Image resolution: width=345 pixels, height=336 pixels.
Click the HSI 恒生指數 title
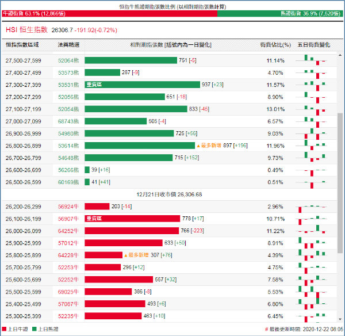click(26, 30)
